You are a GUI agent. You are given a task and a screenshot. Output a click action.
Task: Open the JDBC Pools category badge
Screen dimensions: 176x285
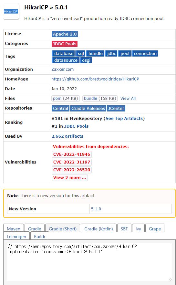[x=65, y=44]
